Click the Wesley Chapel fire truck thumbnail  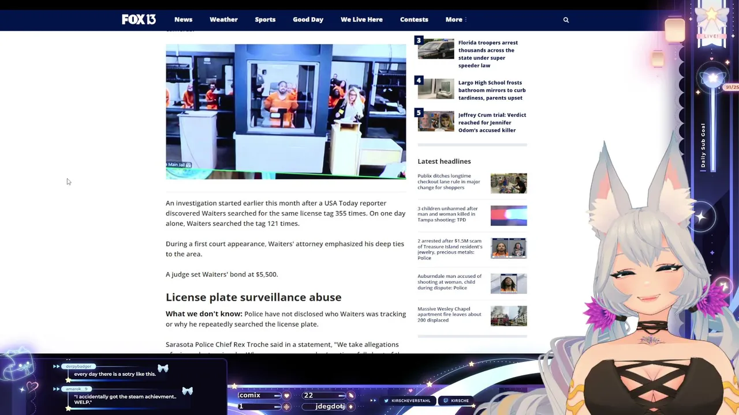tap(509, 316)
